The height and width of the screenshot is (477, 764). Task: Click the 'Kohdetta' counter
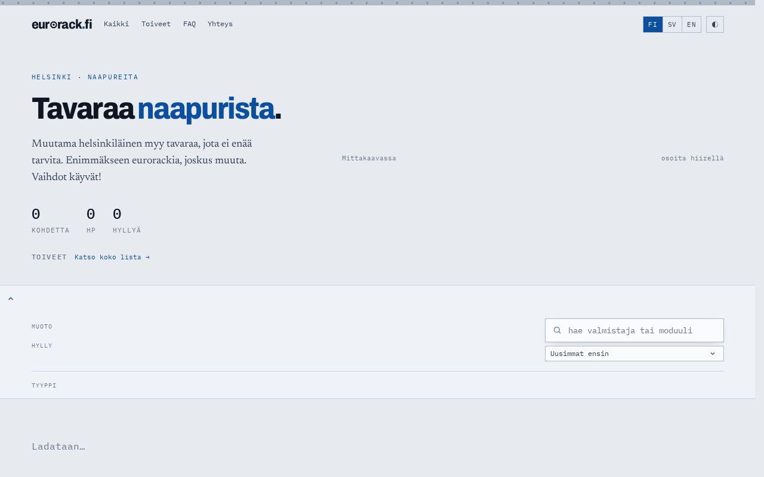tap(50, 221)
